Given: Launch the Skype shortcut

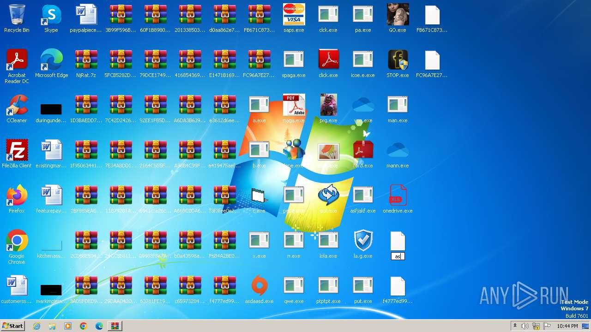Looking at the screenshot, I should tap(51, 18).
